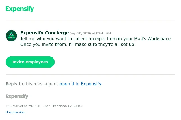Click the Unsubscribe link

point(15,112)
